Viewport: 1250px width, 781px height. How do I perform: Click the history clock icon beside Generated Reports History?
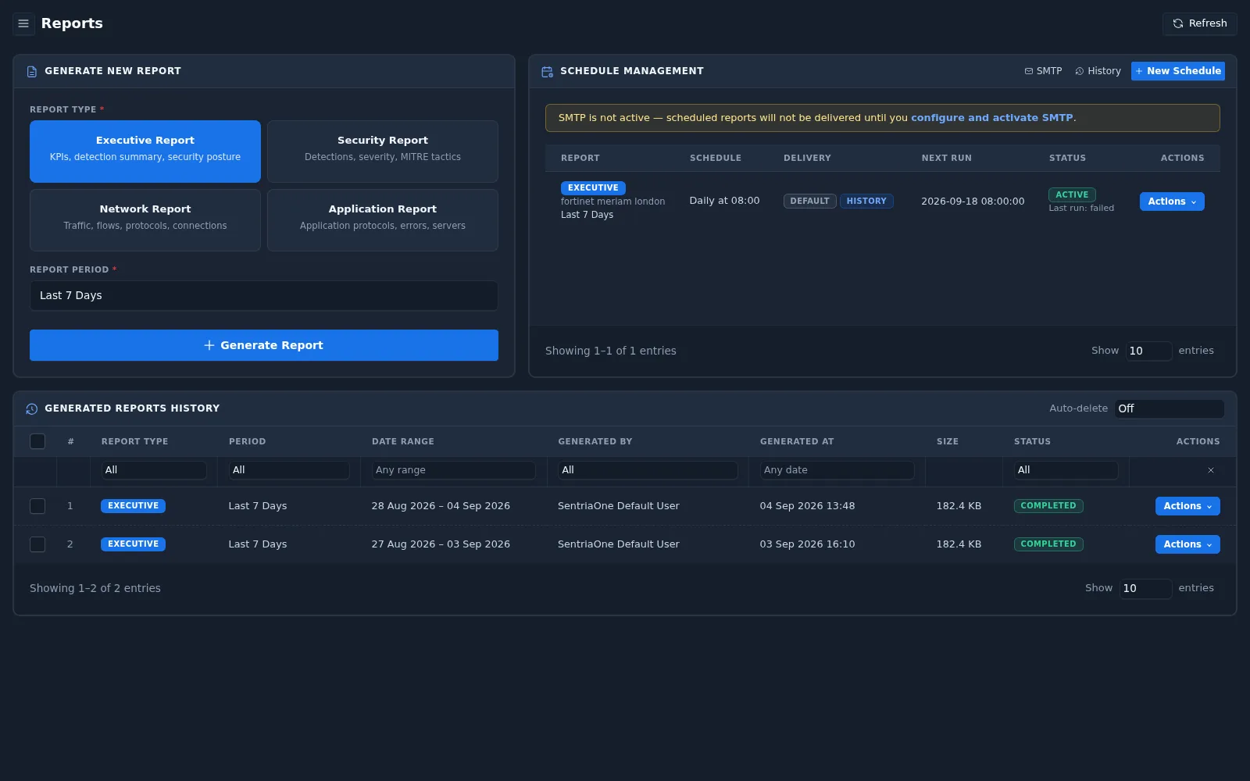click(32, 408)
